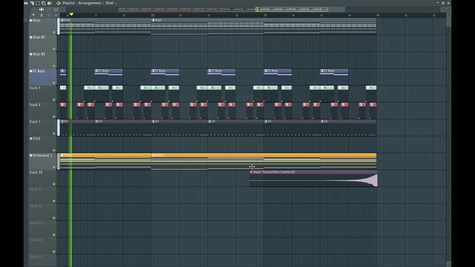Viewport: 475px width, 267px height.
Task: Select the Vital #3 track header
Action: click(43, 60)
